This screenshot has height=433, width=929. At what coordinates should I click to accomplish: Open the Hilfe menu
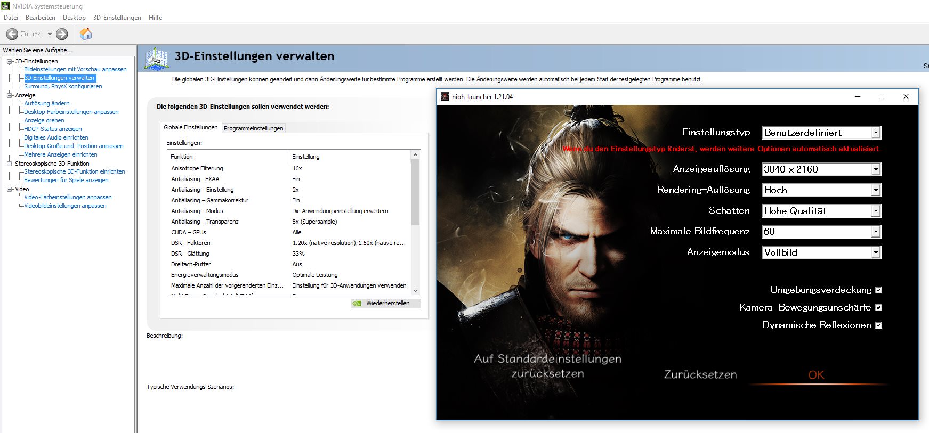pyautogui.click(x=156, y=18)
